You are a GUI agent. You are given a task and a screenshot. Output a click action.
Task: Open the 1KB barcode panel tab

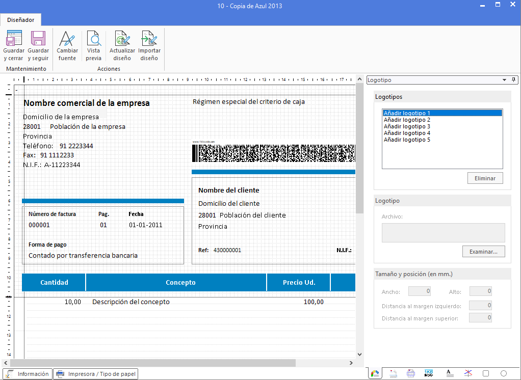pos(429,373)
